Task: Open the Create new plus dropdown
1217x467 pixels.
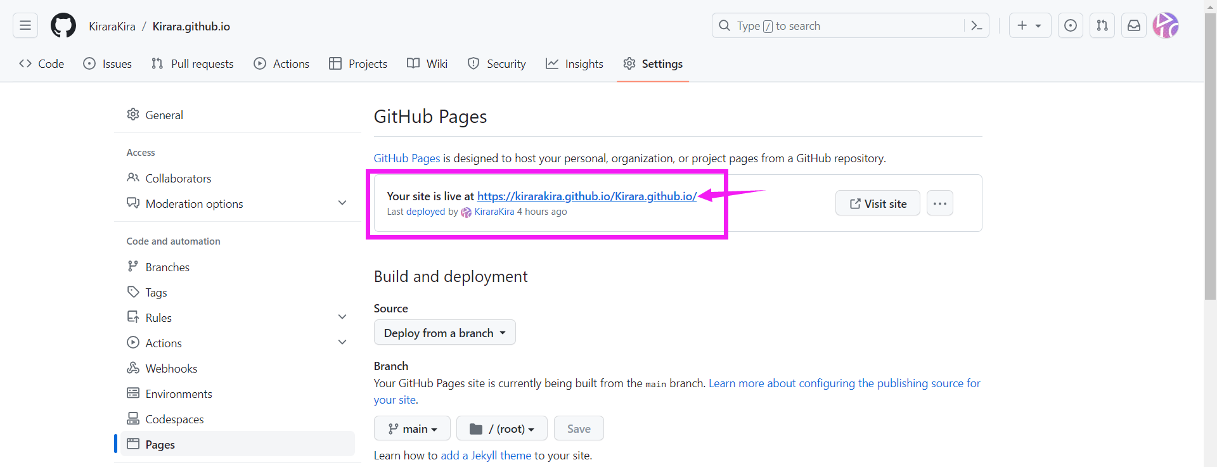Action: pos(1030,25)
